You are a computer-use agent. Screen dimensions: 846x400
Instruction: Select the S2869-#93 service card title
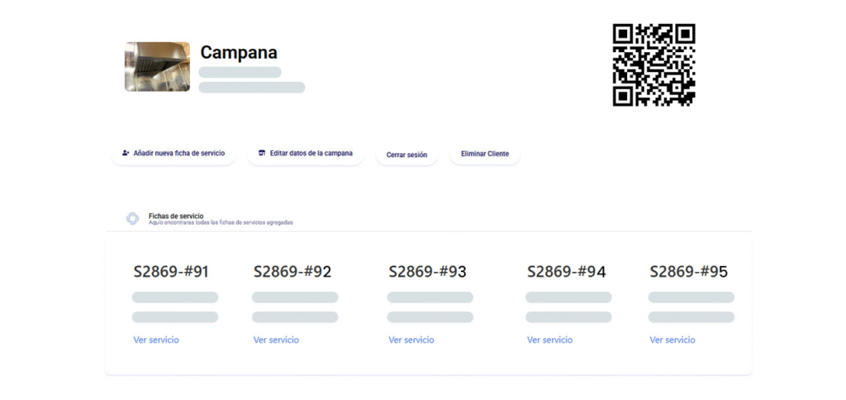point(427,272)
